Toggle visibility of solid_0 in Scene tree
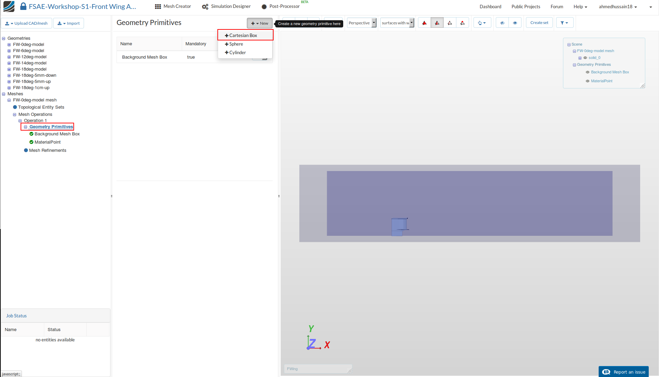This screenshot has width=659, height=377. (585, 58)
